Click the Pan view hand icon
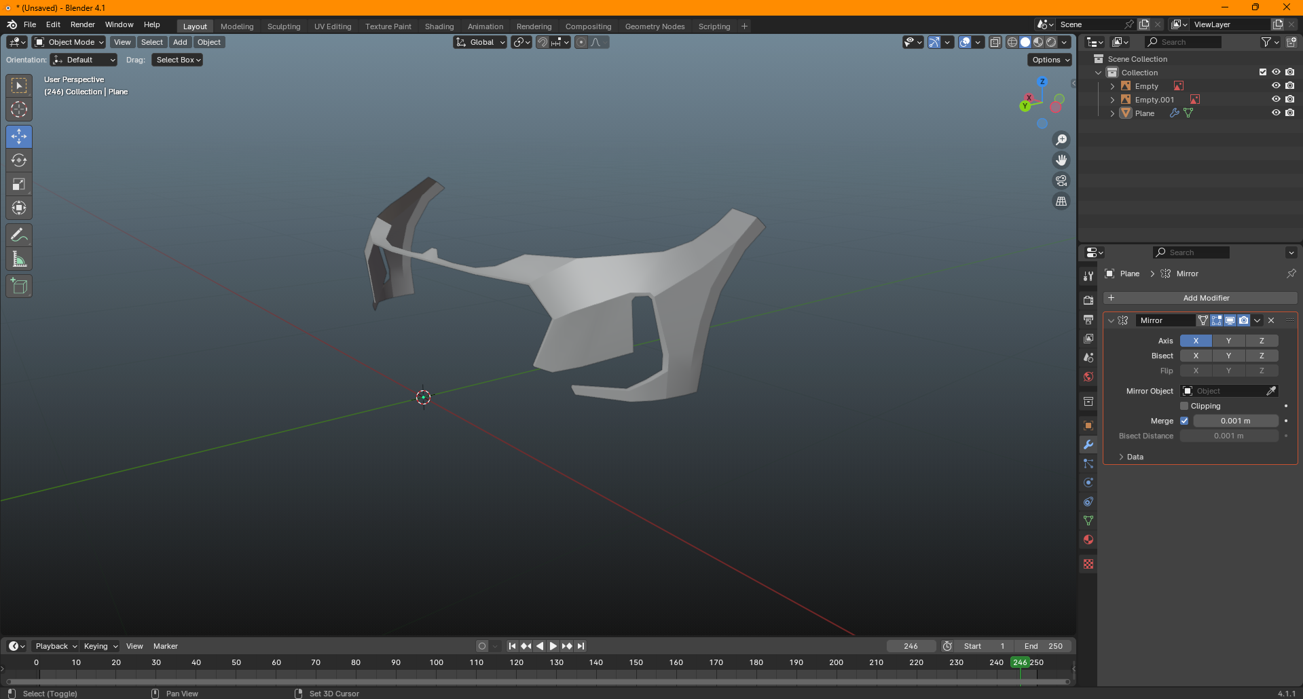The width and height of the screenshot is (1303, 699). (x=1061, y=160)
